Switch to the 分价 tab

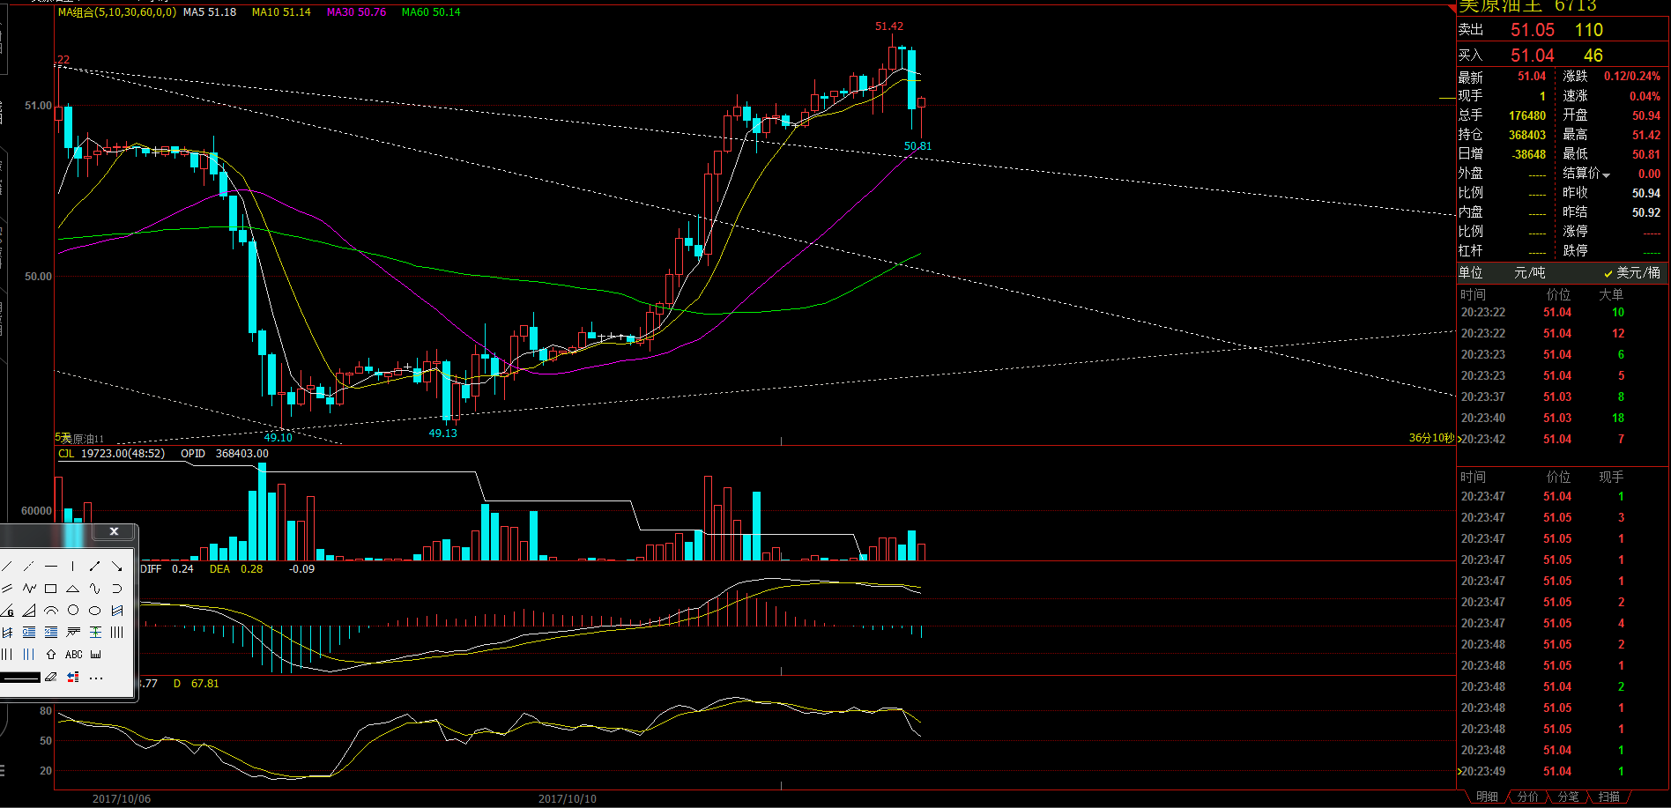pyautogui.click(x=1527, y=797)
